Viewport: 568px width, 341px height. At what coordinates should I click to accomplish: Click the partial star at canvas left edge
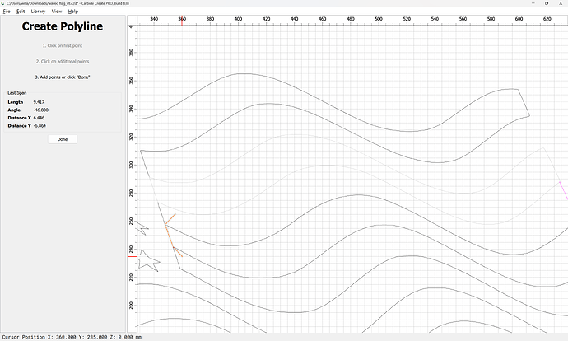click(x=140, y=228)
